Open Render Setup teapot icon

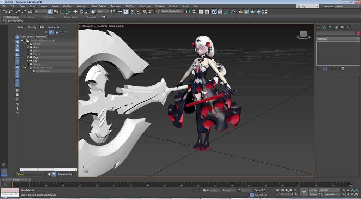tap(240, 12)
